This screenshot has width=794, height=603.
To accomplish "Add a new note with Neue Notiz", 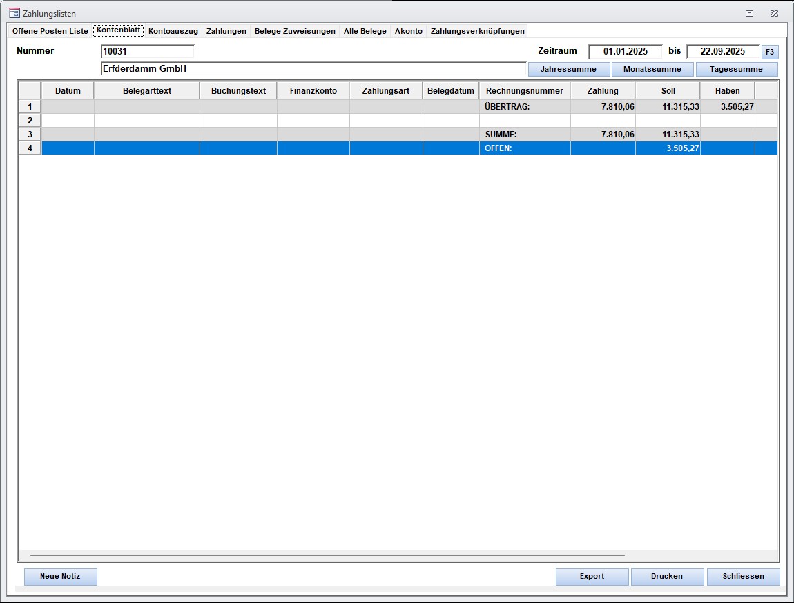I will (60, 576).
